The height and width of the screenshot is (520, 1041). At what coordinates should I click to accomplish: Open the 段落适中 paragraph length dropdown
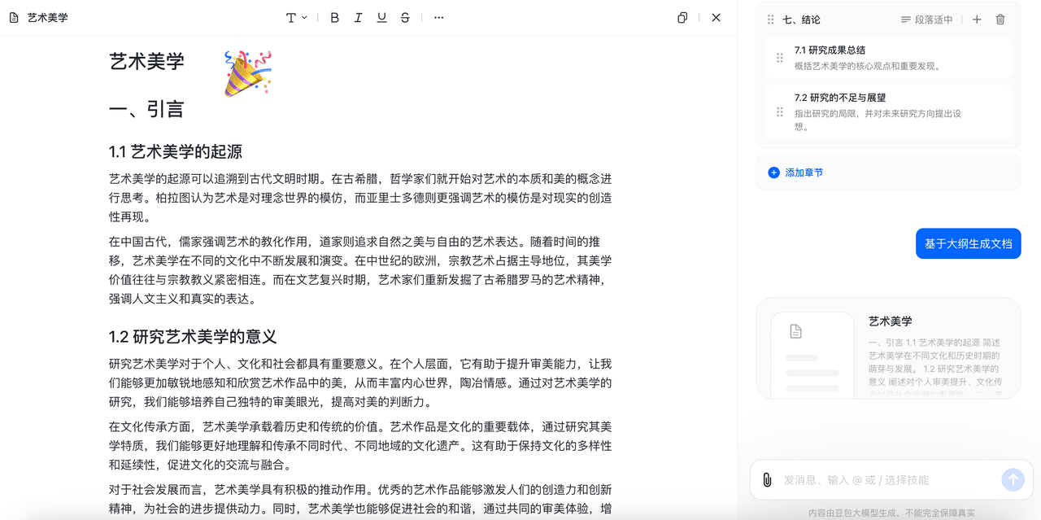pos(926,20)
